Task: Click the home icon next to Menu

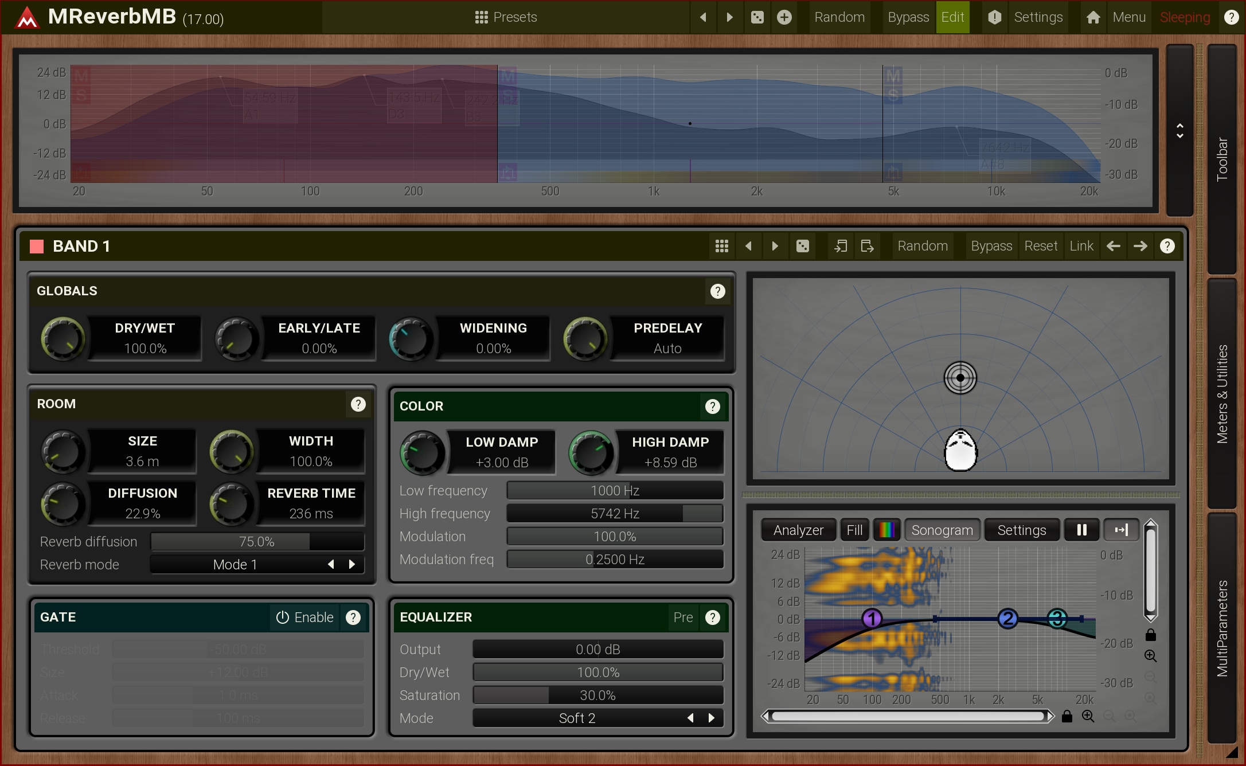Action: pos(1093,17)
